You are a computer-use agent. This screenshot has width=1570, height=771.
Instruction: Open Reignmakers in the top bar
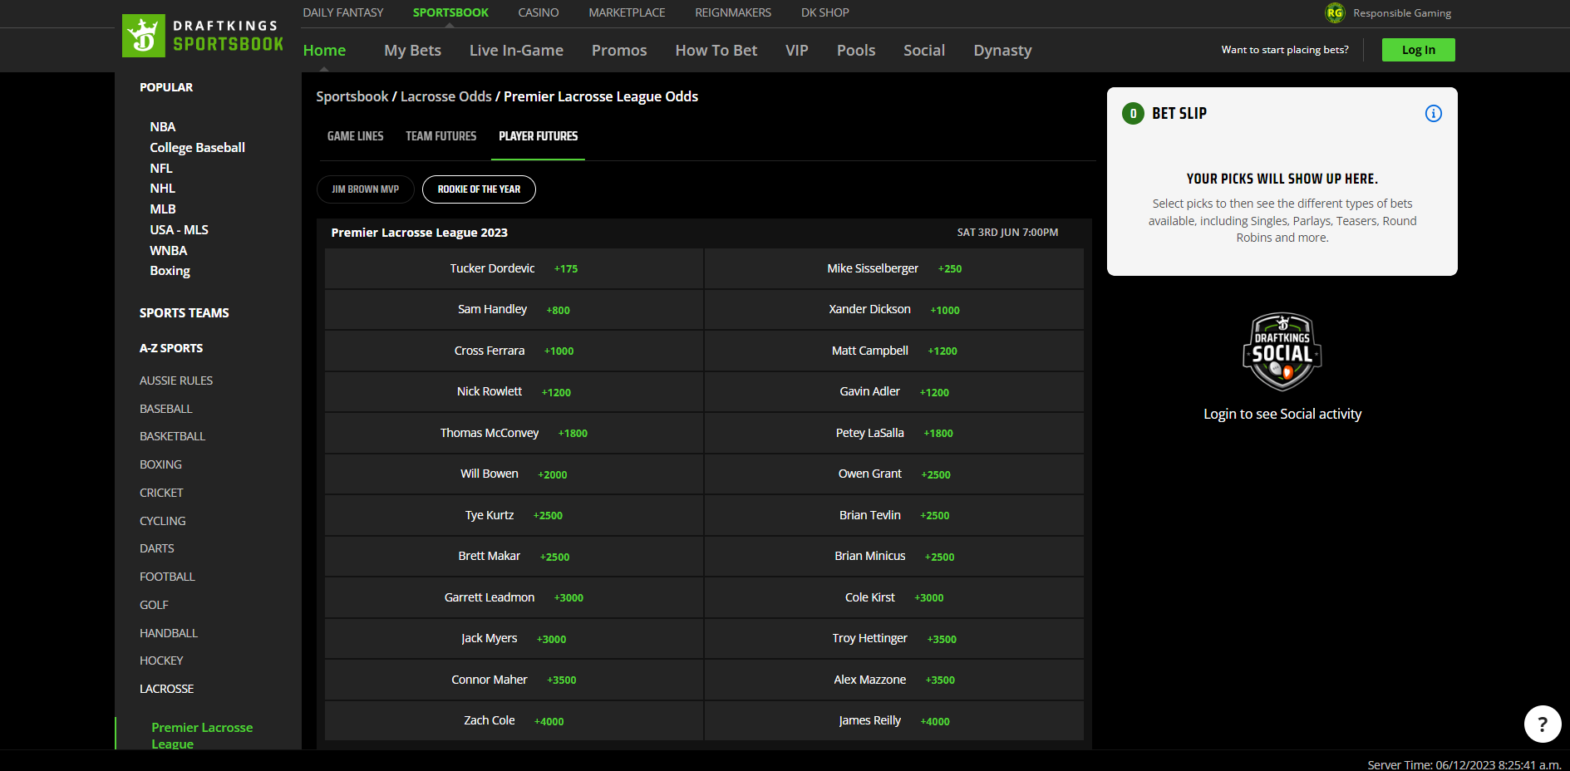[x=733, y=12]
